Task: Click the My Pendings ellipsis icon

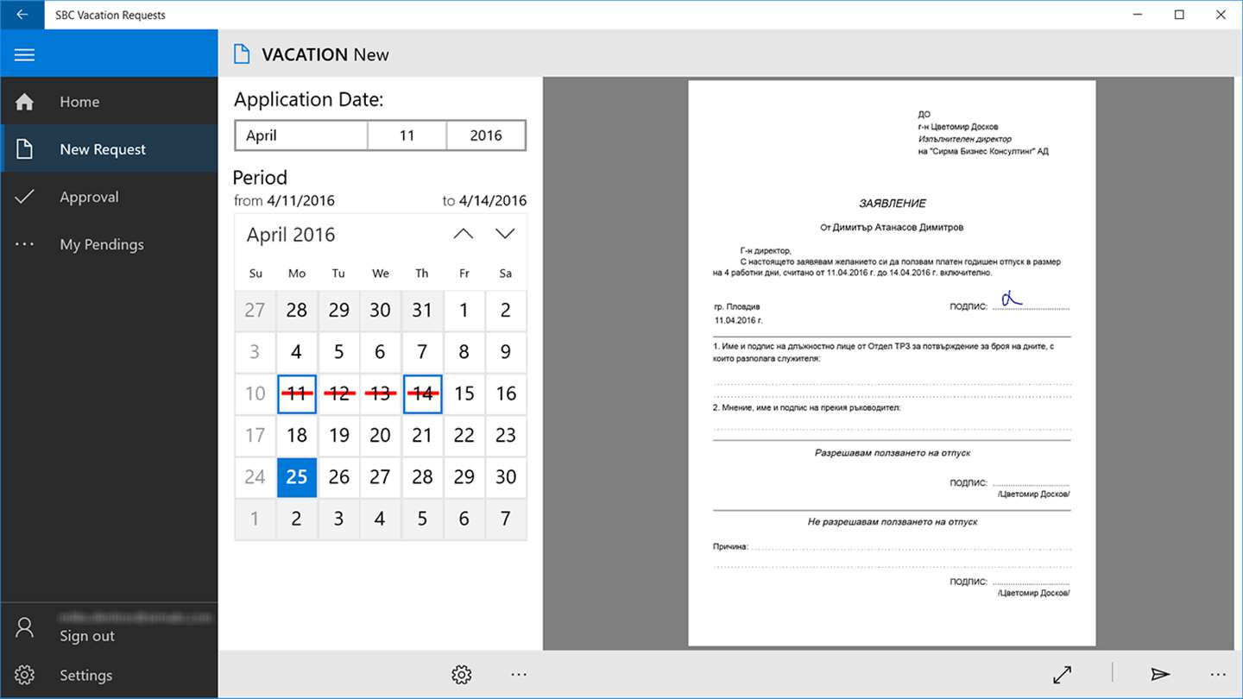Action: tap(24, 244)
